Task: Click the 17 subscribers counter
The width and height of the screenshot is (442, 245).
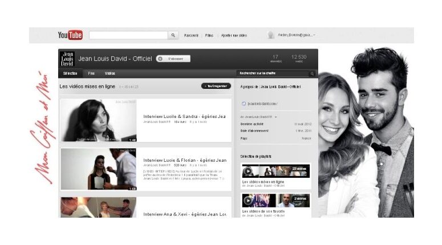Action: click(x=275, y=58)
